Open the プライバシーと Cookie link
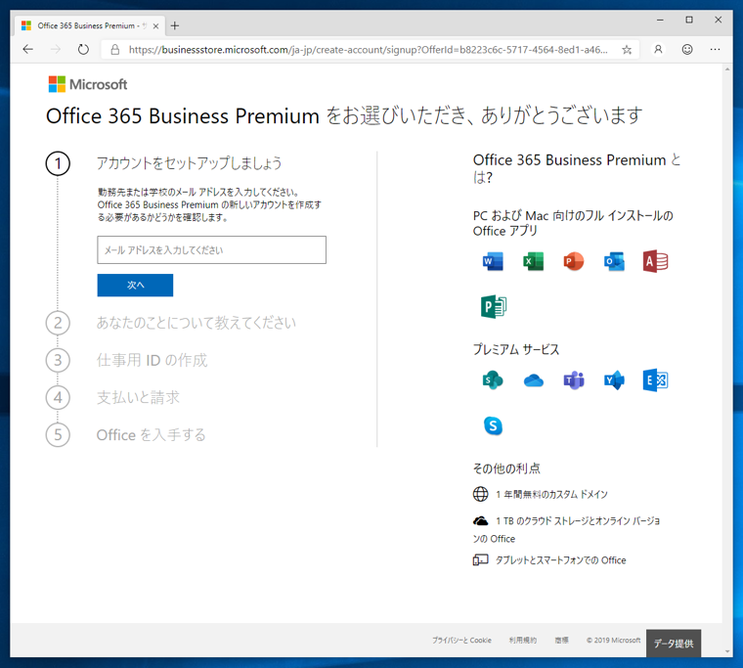 461,640
